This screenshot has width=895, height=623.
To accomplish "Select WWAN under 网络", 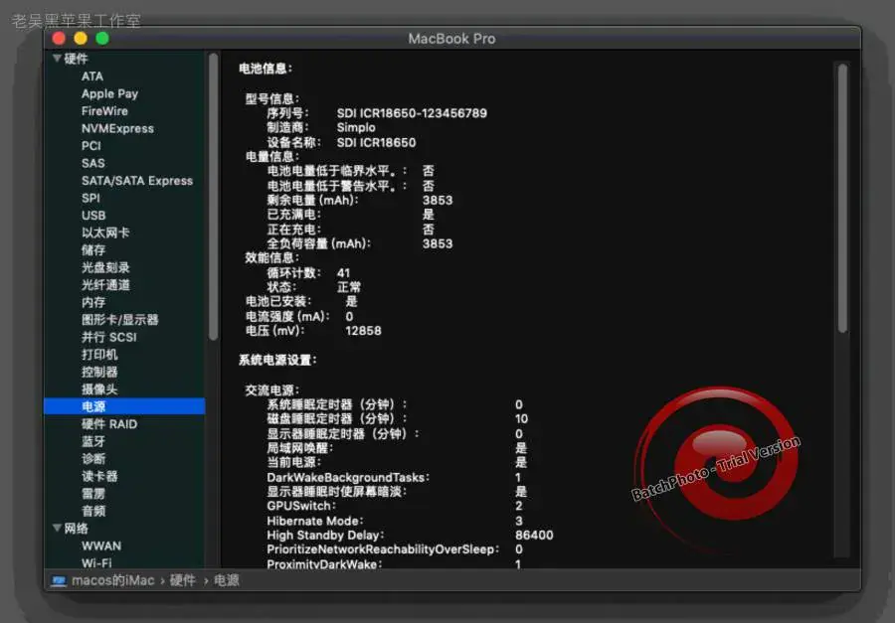I will click(101, 545).
